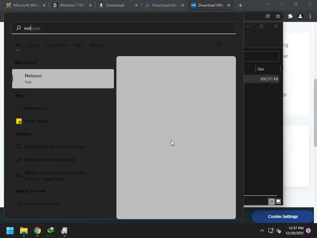Viewport: 317px width, 238px height.
Task: Open the muted volume tray icon
Action: 279,231
